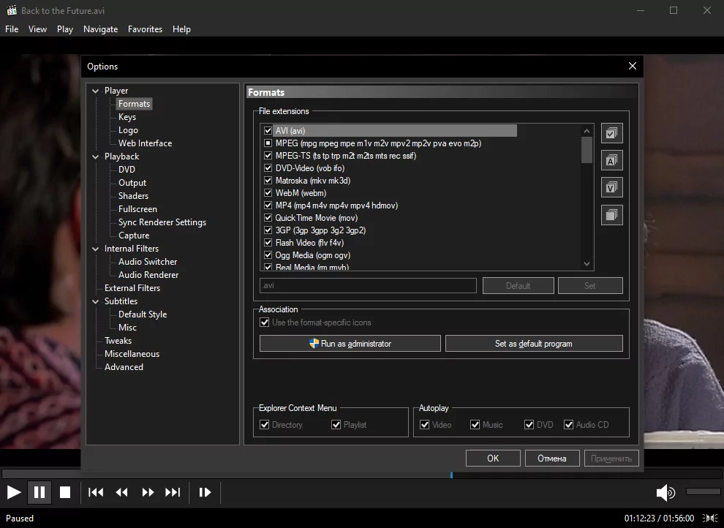Image resolution: width=724 pixels, height=528 pixels.
Task: Click Set as default program
Action: (534, 344)
